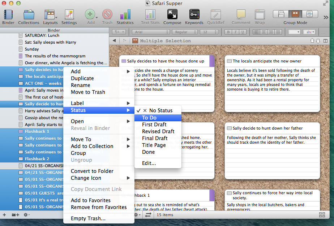Go to next document with down arrow
The height and width of the screenshot is (226, 334).
pos(318,41)
